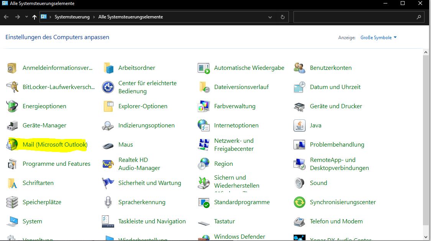Open the Anmeldeinformationsverwaltung safe icon

click(12, 68)
